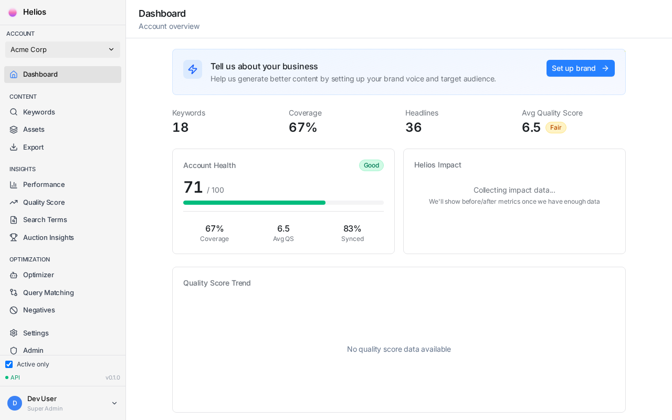Select the Keywords icon in sidebar
Viewport: 672px width, 420px height.
coord(14,112)
